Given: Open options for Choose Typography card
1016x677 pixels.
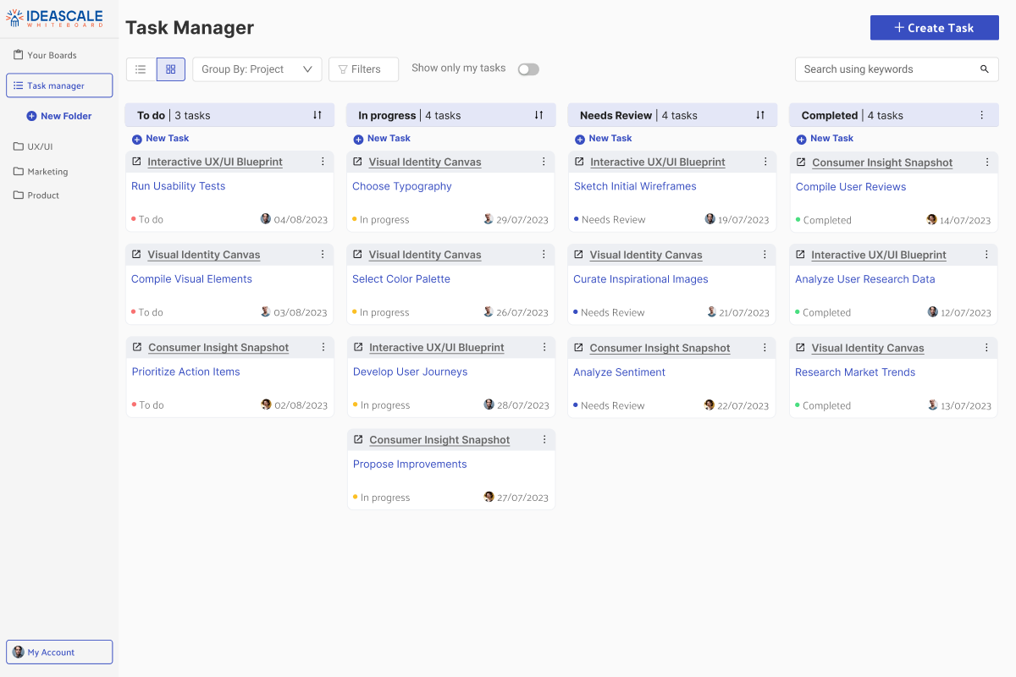Looking at the screenshot, I should click(x=544, y=162).
